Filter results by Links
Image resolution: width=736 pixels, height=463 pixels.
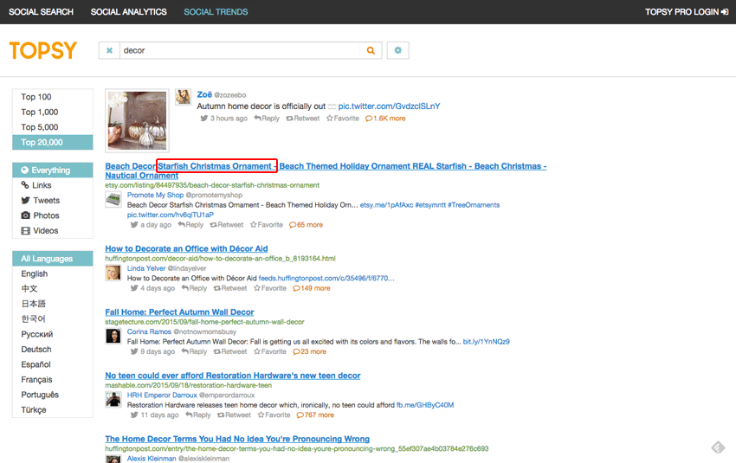point(53,185)
